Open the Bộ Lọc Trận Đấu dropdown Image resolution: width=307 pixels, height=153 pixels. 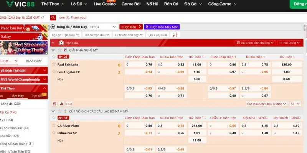click(x=65, y=35)
